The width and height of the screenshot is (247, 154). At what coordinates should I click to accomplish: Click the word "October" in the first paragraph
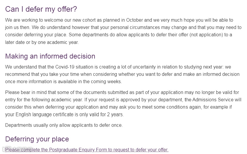coord(135,20)
